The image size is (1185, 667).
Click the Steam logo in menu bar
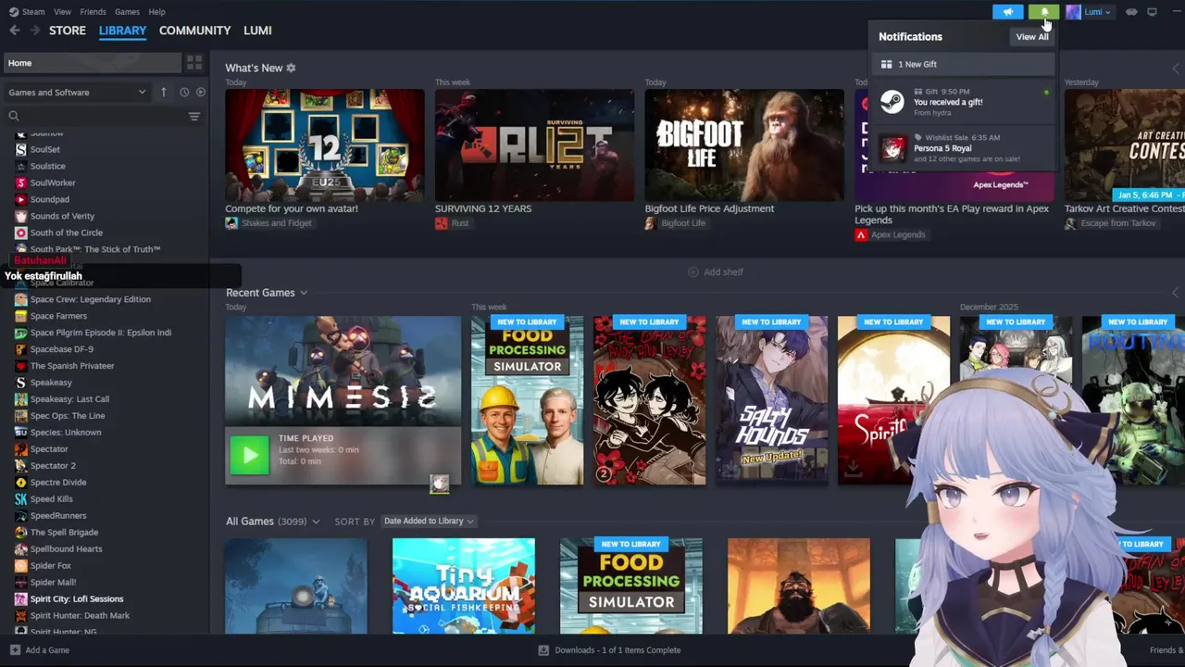14,12
